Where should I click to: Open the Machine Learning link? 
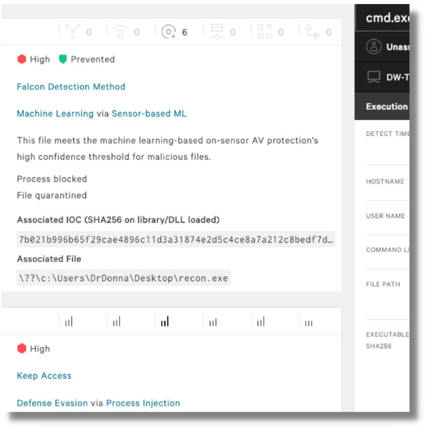click(x=55, y=113)
